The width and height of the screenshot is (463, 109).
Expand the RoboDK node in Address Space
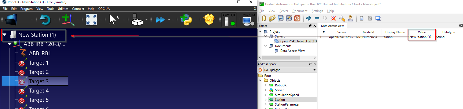tap(265, 85)
